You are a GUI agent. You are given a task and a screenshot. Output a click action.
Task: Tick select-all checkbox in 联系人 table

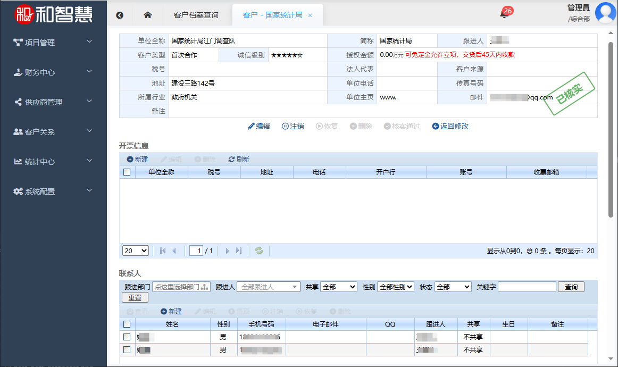tap(127, 324)
